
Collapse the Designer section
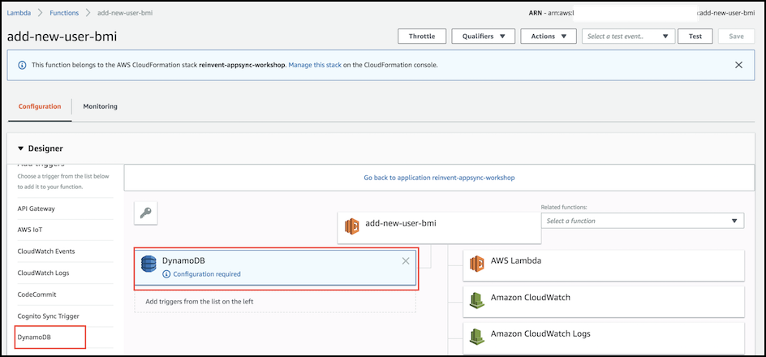click(20, 148)
